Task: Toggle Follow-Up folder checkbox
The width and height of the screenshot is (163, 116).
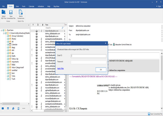Action: [x=8, y=59]
